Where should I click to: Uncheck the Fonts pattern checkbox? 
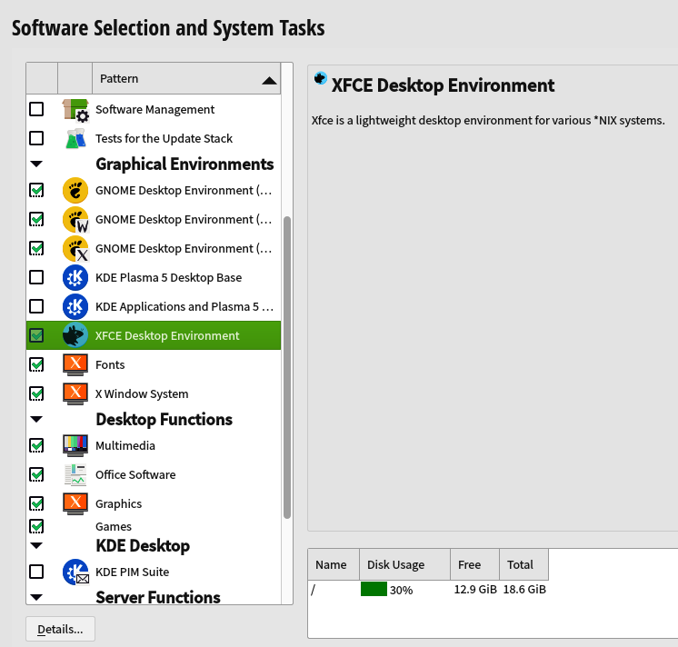click(36, 364)
